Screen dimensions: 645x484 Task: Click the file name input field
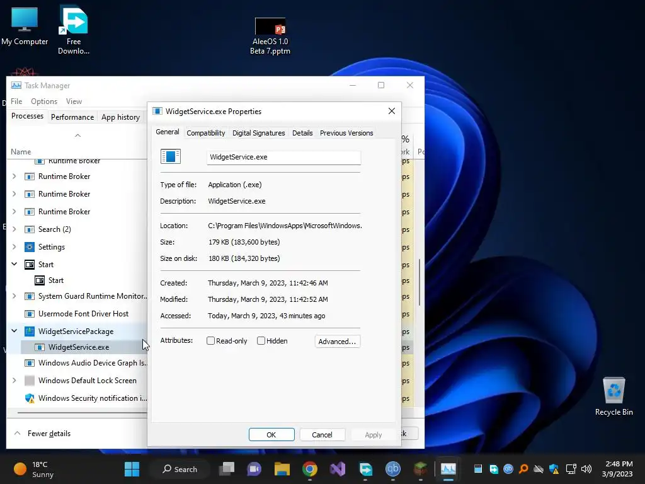pyautogui.click(x=283, y=157)
